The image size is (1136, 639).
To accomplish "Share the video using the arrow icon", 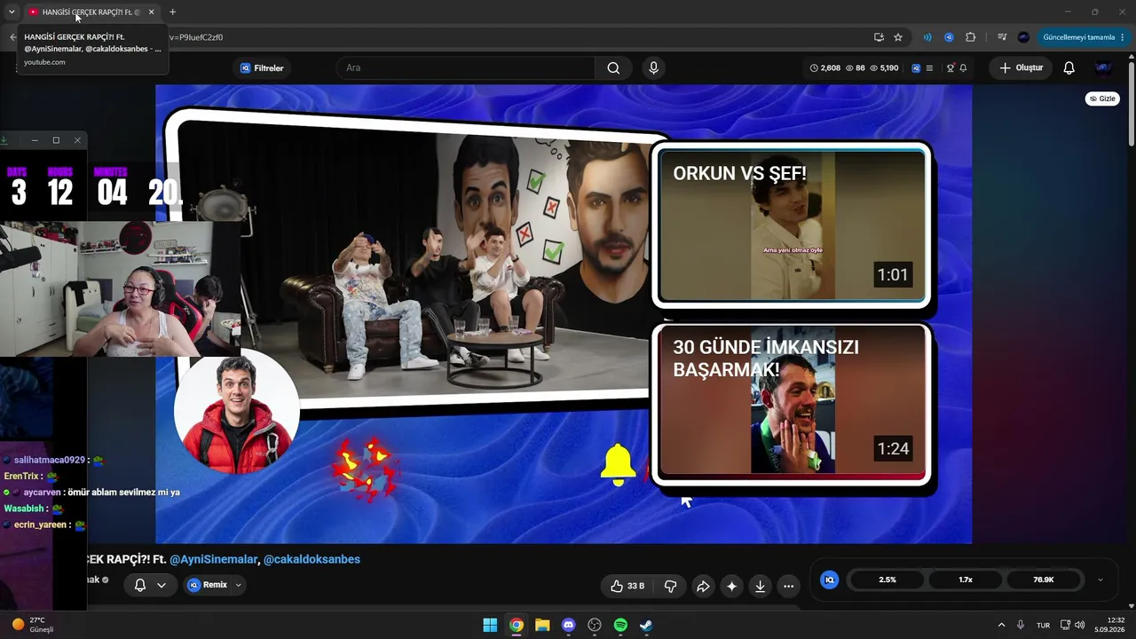I will click(x=703, y=586).
